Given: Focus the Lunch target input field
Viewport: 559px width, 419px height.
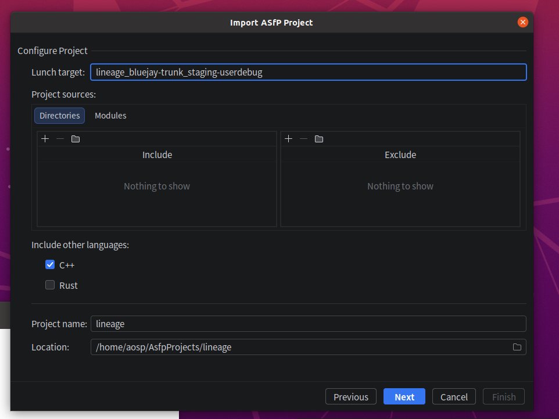Looking at the screenshot, I should (x=309, y=72).
